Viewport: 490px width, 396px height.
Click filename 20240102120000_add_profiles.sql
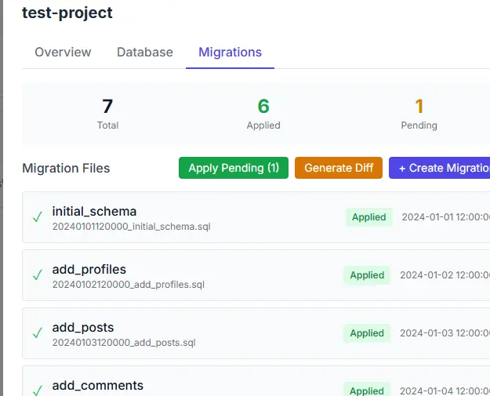[x=129, y=285]
